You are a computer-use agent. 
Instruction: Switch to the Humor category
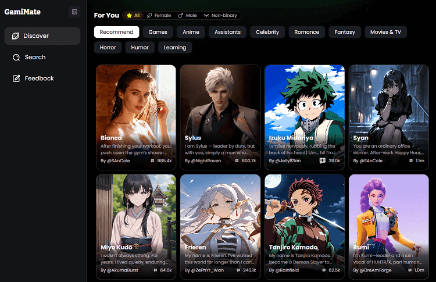click(x=140, y=48)
